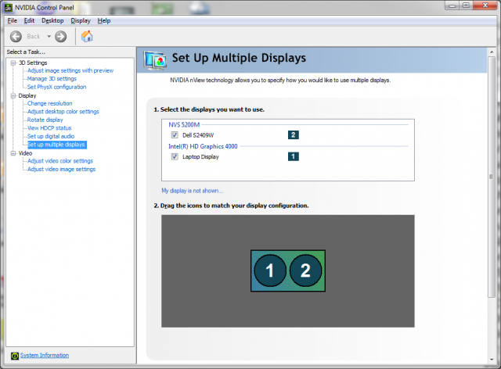Click the Laptop Display label text
This screenshot has height=369, width=501.
coord(200,156)
